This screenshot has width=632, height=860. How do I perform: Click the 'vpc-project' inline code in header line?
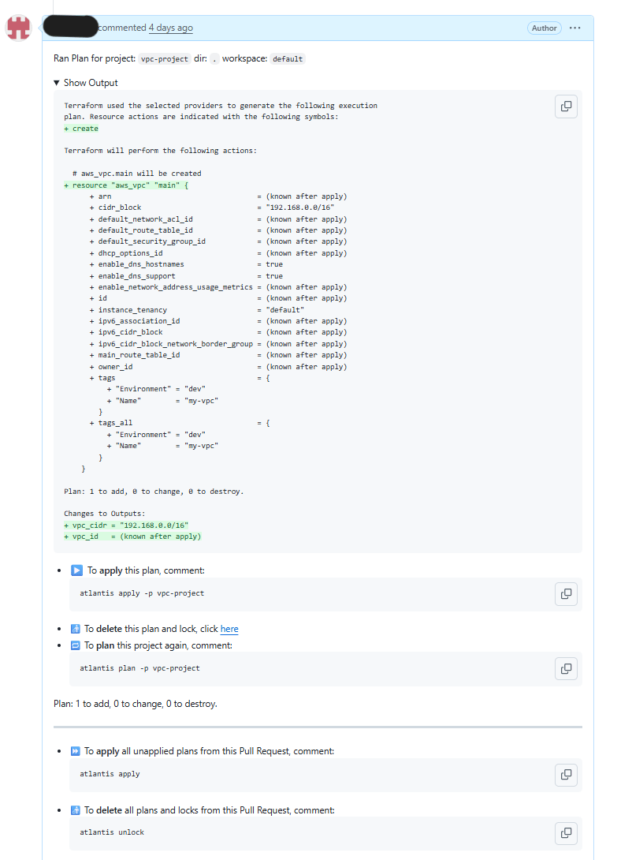pos(165,59)
